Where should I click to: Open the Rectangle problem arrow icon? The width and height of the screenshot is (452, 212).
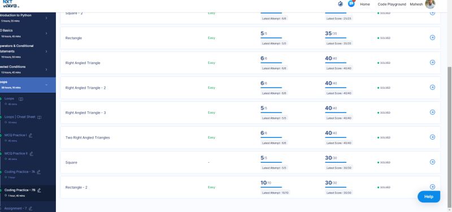[x=432, y=37]
